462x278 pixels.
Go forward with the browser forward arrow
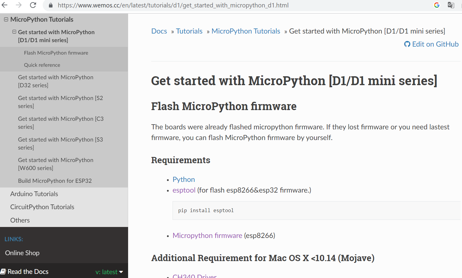19,5
